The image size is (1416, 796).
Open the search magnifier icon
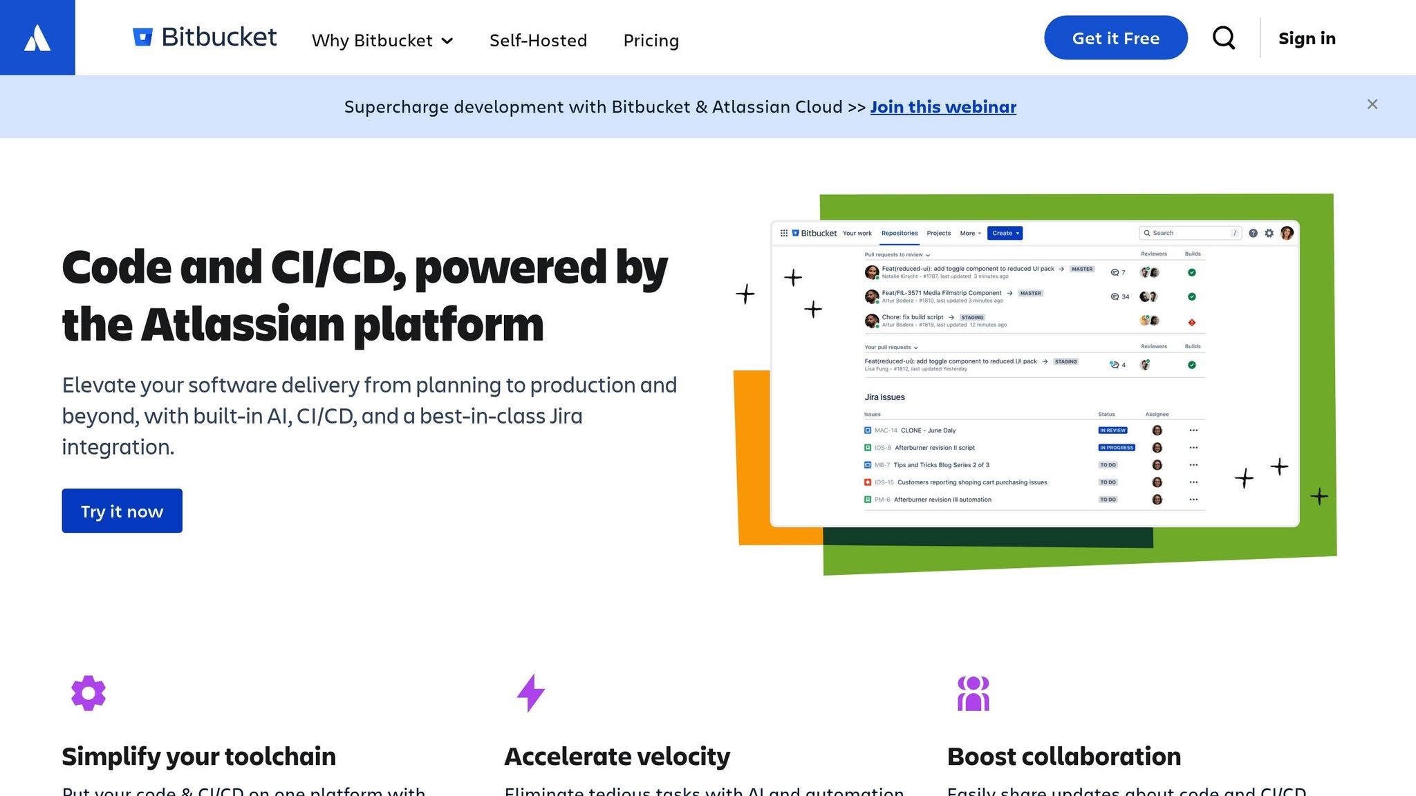click(x=1224, y=37)
